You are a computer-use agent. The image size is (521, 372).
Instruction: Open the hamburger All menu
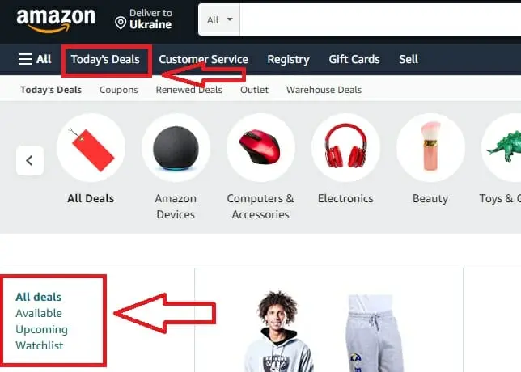(35, 59)
